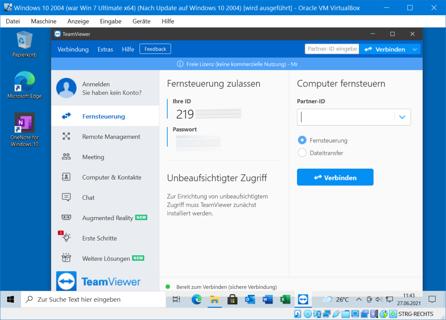446x320 pixels.
Task: Open Augmented Reality headset icon
Action: [67, 218]
